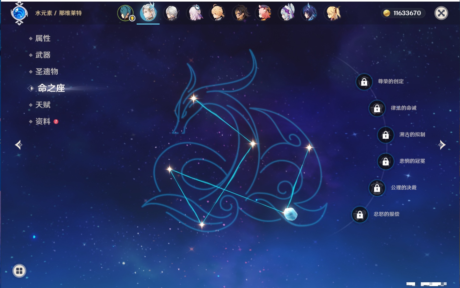Image resolution: width=460 pixels, height=288 pixels.
Task: Select the teal-haired character avatar with upgrade arrow
Action: point(126,13)
